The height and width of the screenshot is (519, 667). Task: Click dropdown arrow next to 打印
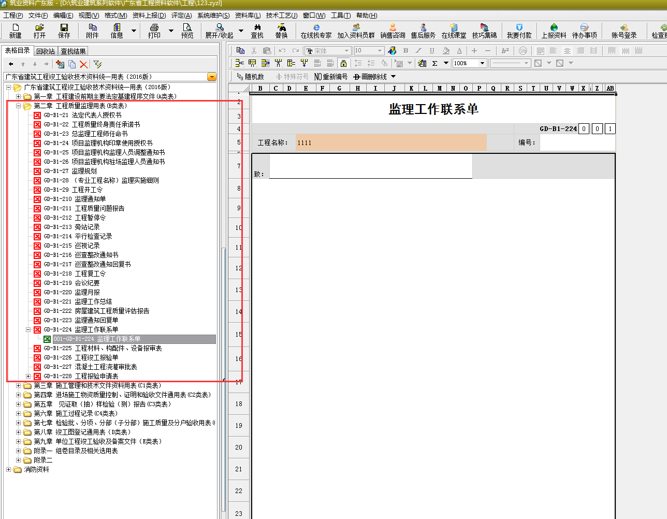pos(171,31)
